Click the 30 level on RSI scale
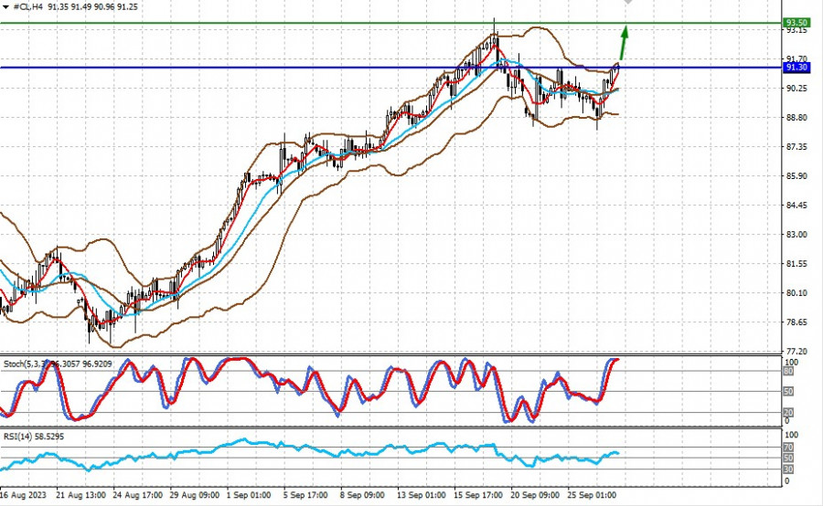The height and width of the screenshot is (506, 823). tap(788, 469)
